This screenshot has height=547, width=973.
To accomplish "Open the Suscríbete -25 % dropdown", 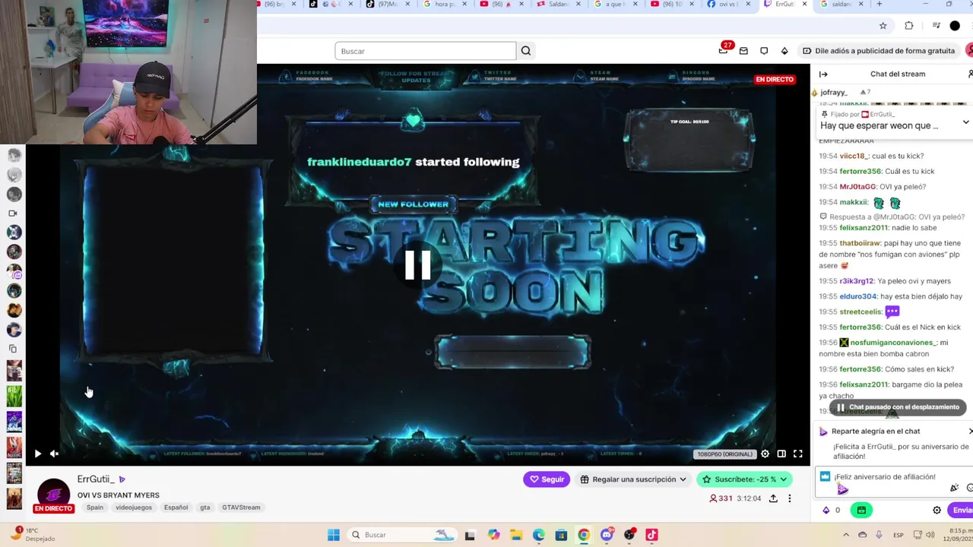I will tap(744, 479).
